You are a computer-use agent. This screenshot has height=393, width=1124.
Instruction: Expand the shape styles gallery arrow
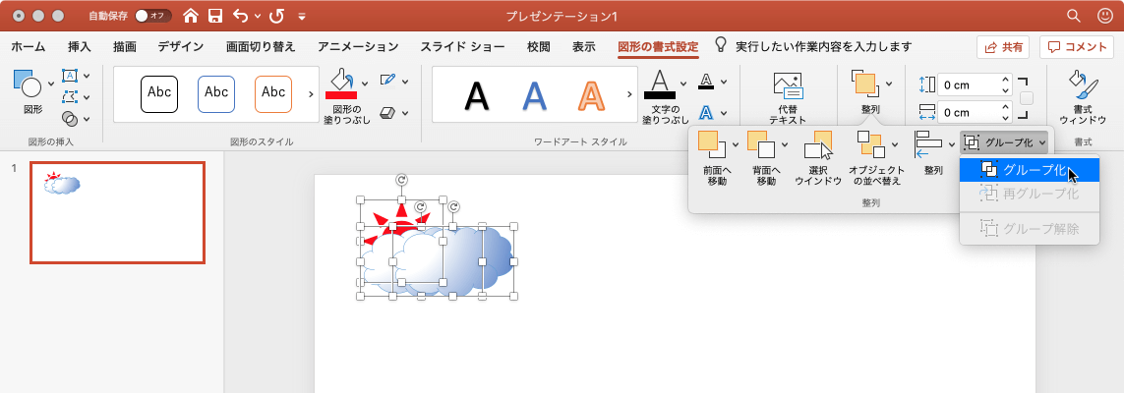(x=311, y=94)
